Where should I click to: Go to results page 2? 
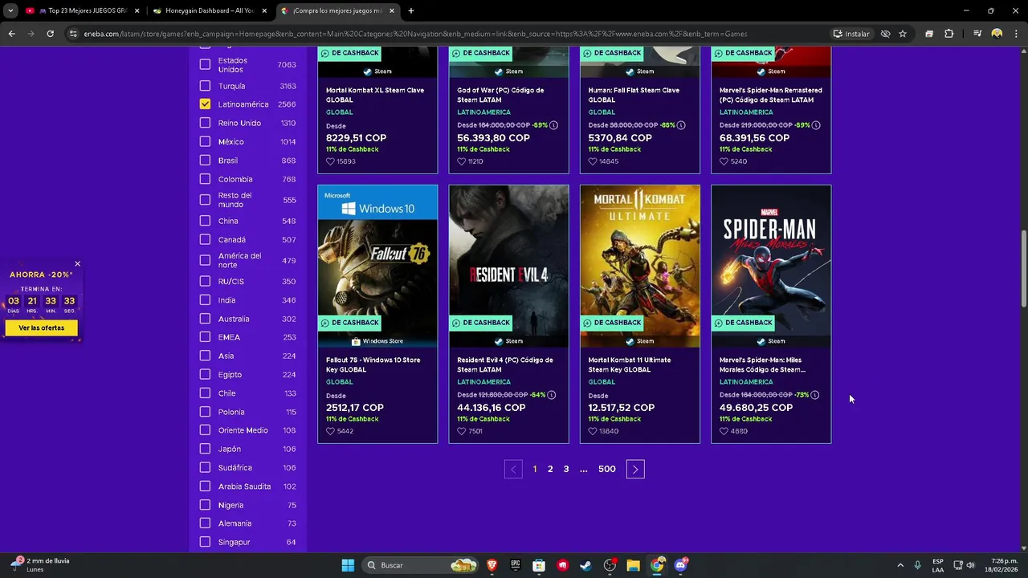550,469
